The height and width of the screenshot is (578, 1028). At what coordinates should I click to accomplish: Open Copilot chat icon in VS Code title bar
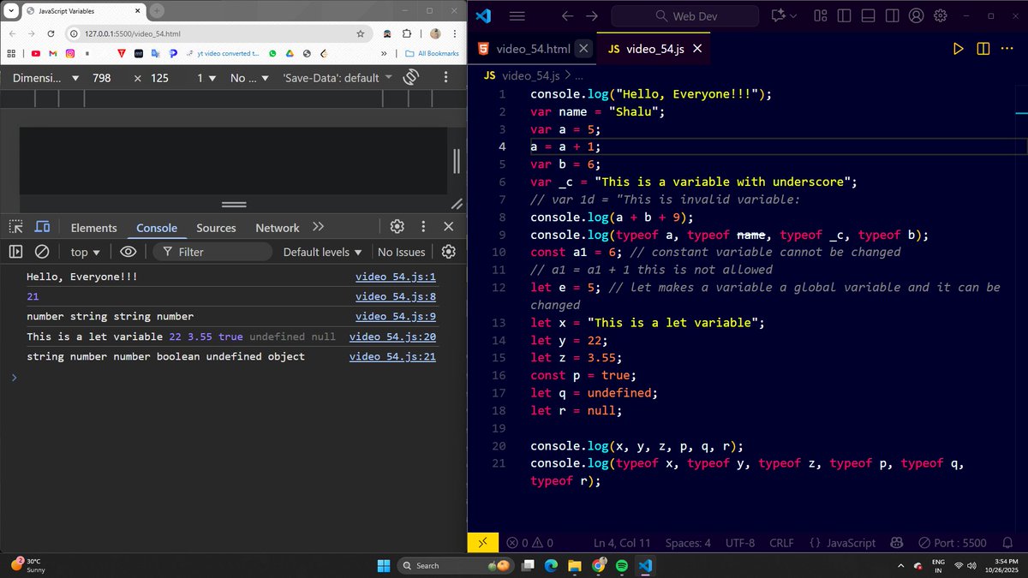click(x=776, y=16)
